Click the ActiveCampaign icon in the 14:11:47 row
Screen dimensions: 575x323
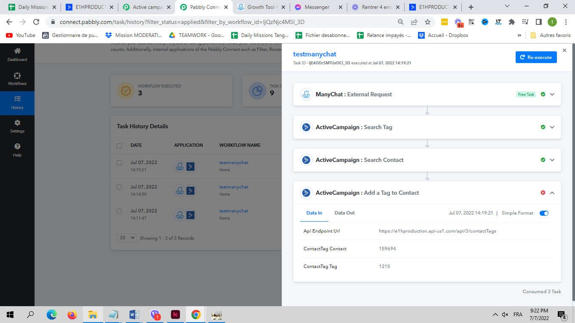191,215
